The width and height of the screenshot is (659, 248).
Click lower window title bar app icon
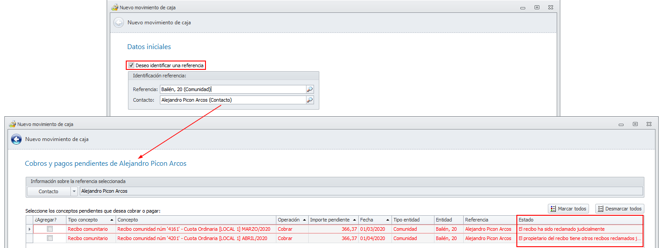pyautogui.click(x=12, y=124)
